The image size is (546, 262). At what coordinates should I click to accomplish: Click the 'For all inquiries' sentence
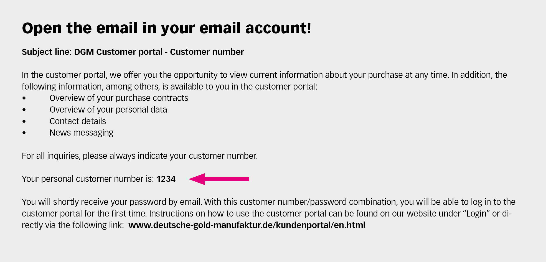[x=140, y=156]
